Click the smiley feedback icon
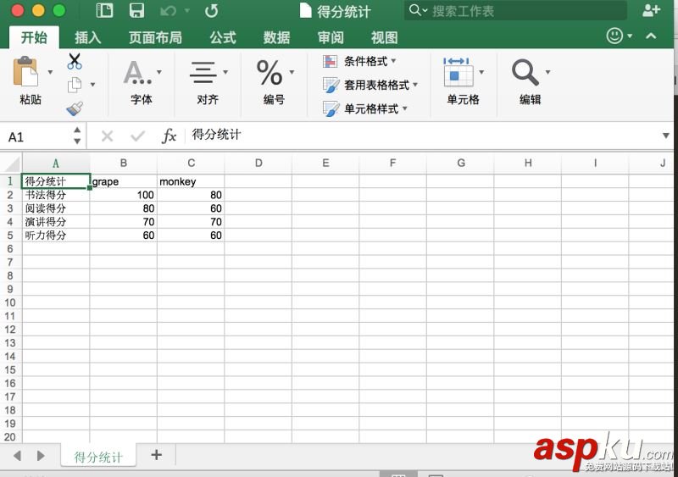 (614, 36)
